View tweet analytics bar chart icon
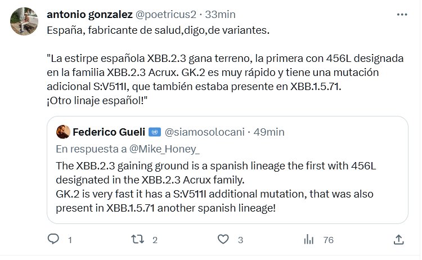 [308, 240]
